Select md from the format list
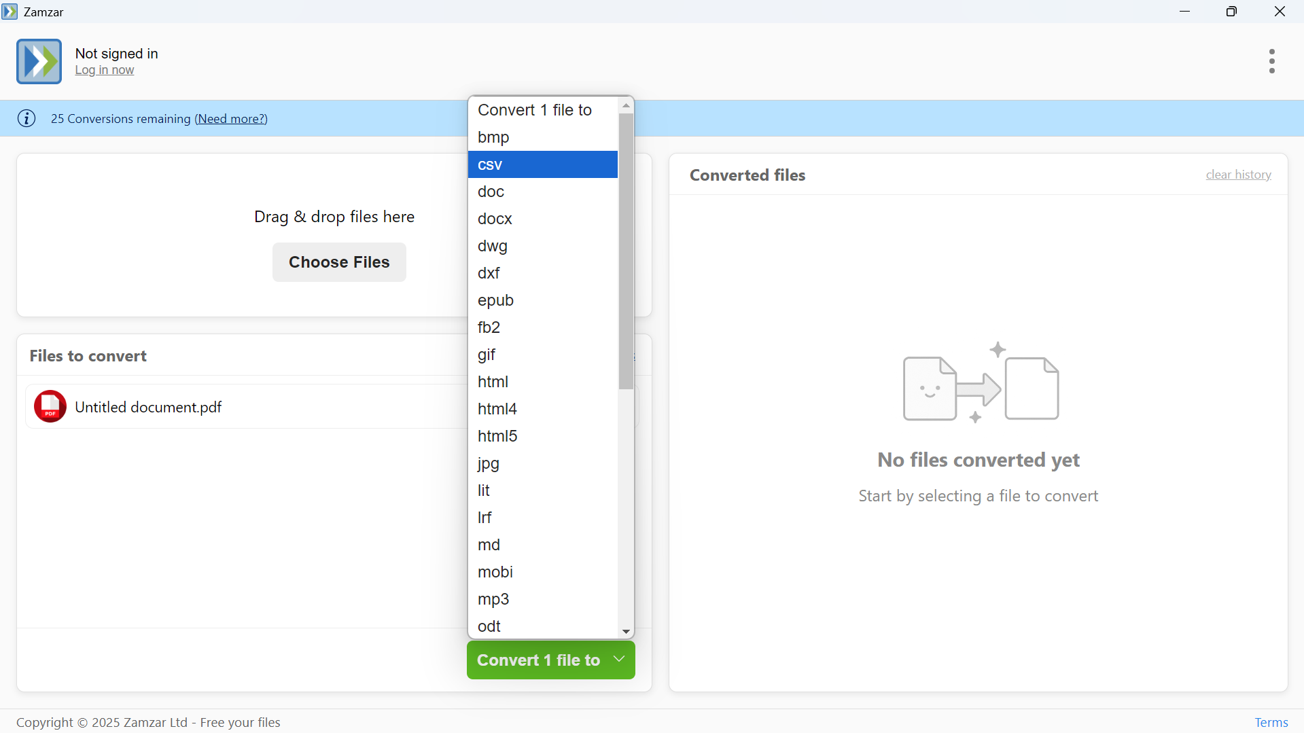This screenshot has width=1304, height=733. coord(543,545)
